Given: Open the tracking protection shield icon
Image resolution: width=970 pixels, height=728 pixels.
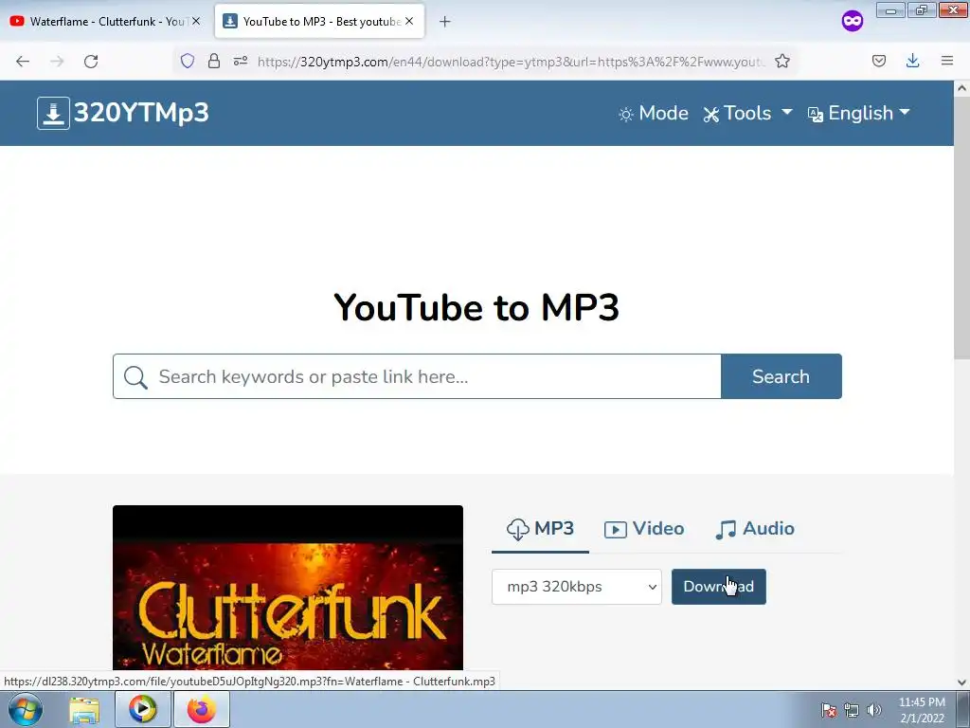Looking at the screenshot, I should coord(188,61).
